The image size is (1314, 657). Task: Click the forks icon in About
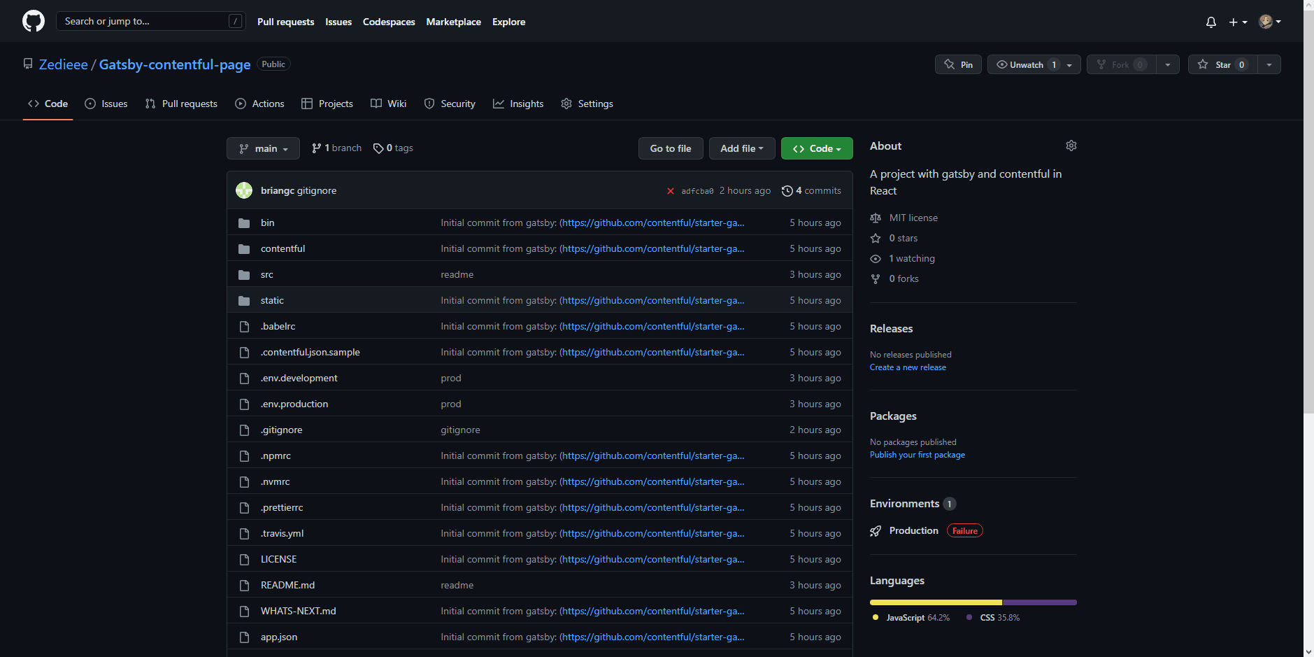click(876, 279)
